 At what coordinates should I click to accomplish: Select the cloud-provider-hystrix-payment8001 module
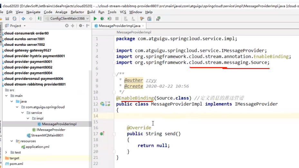pyautogui.click(x=34, y=56)
